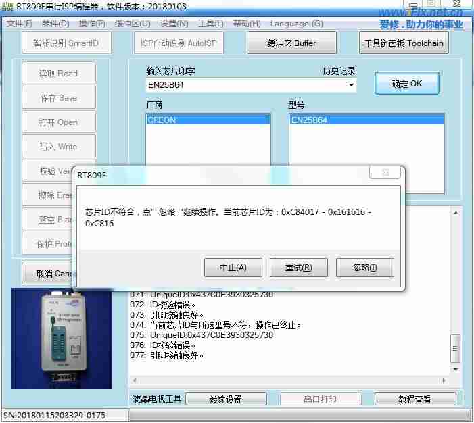Click the log horizontal scroll left arrow

[x=135, y=380]
